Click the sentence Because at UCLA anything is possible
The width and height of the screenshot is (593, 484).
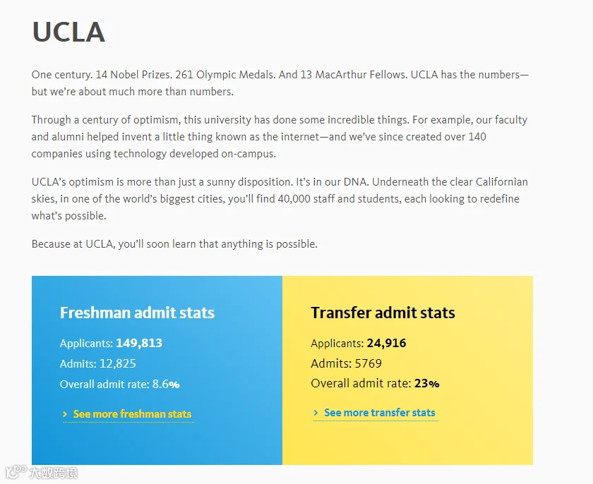click(174, 243)
